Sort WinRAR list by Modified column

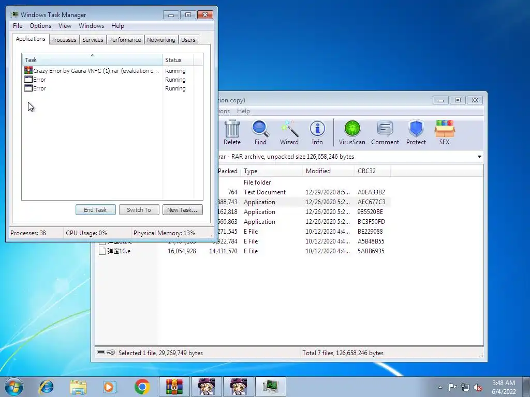328,171
